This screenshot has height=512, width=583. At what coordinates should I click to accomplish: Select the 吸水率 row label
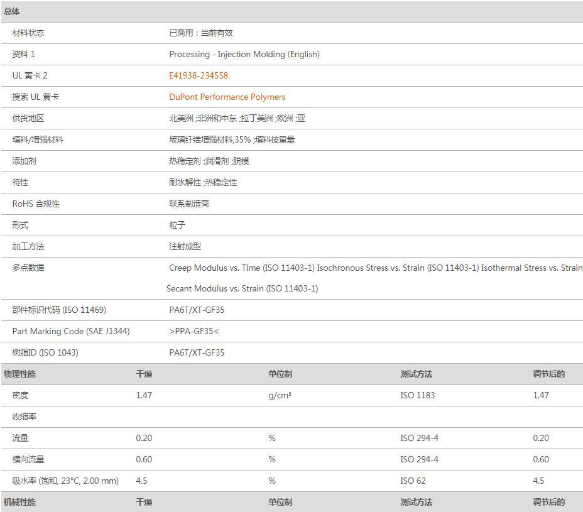coord(65,481)
